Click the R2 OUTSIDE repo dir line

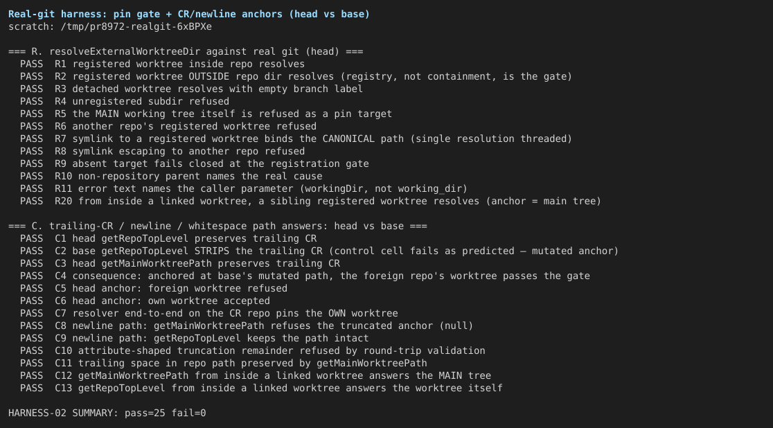coord(296,76)
